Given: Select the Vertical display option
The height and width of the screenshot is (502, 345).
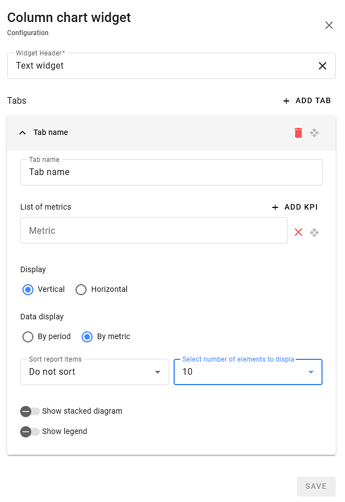Looking at the screenshot, I should (28, 290).
